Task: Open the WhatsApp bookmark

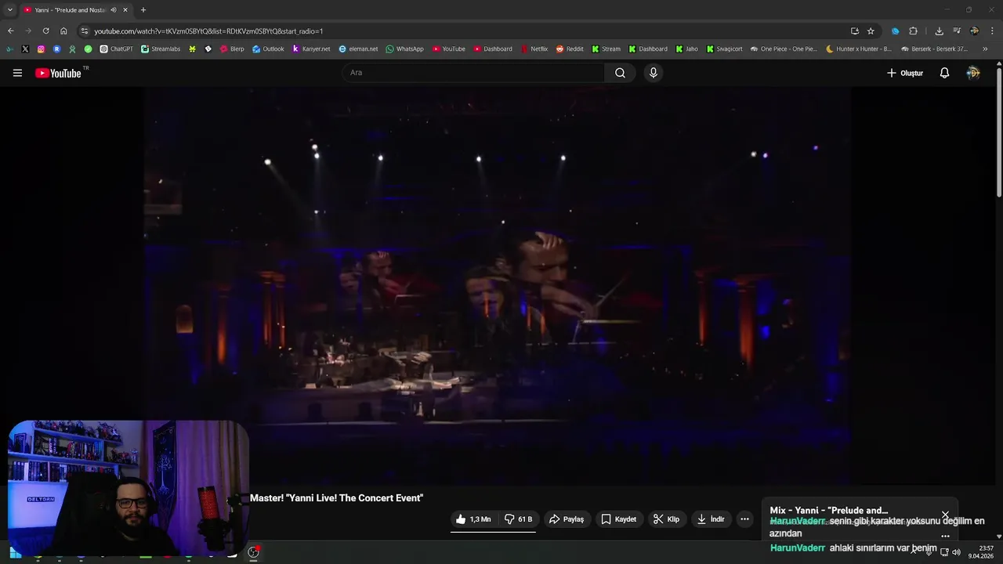Action: click(x=404, y=49)
